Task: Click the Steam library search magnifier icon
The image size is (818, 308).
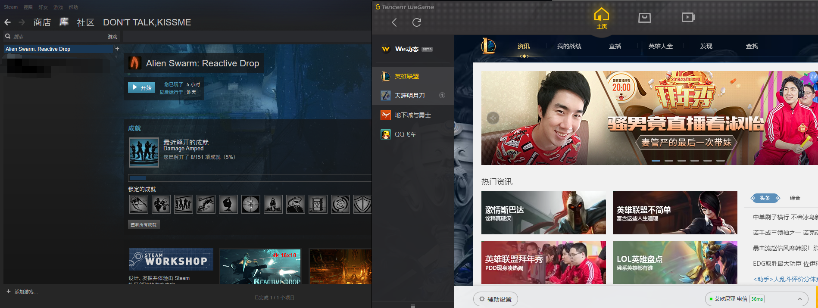Action: click(x=8, y=36)
